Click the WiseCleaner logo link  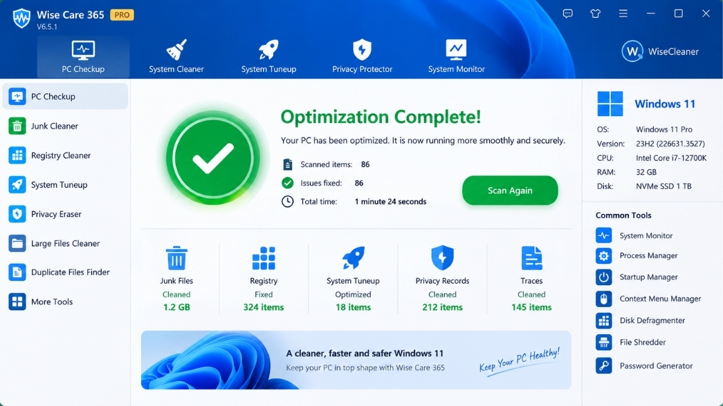pyautogui.click(x=660, y=51)
